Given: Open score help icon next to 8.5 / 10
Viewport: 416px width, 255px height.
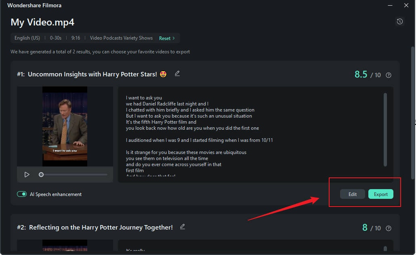Looking at the screenshot, I should click(389, 75).
